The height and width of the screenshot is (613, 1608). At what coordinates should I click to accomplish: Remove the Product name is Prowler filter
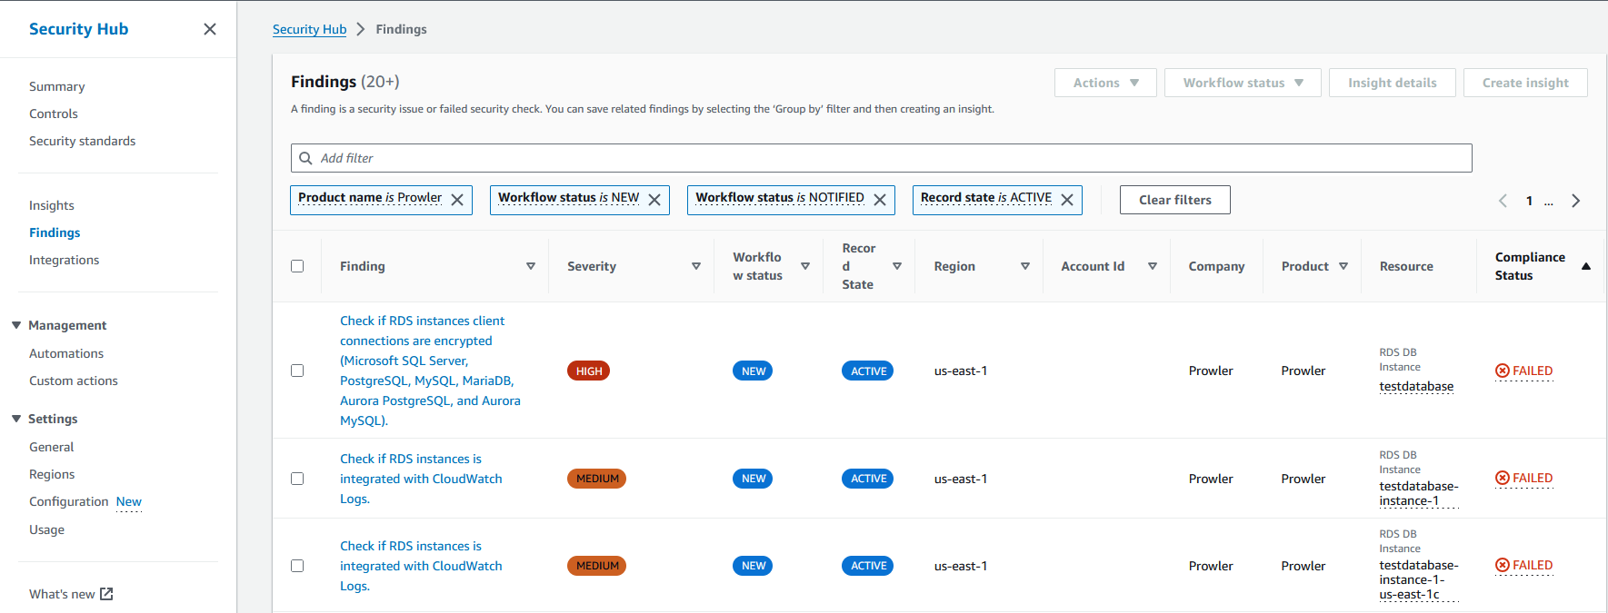click(457, 200)
